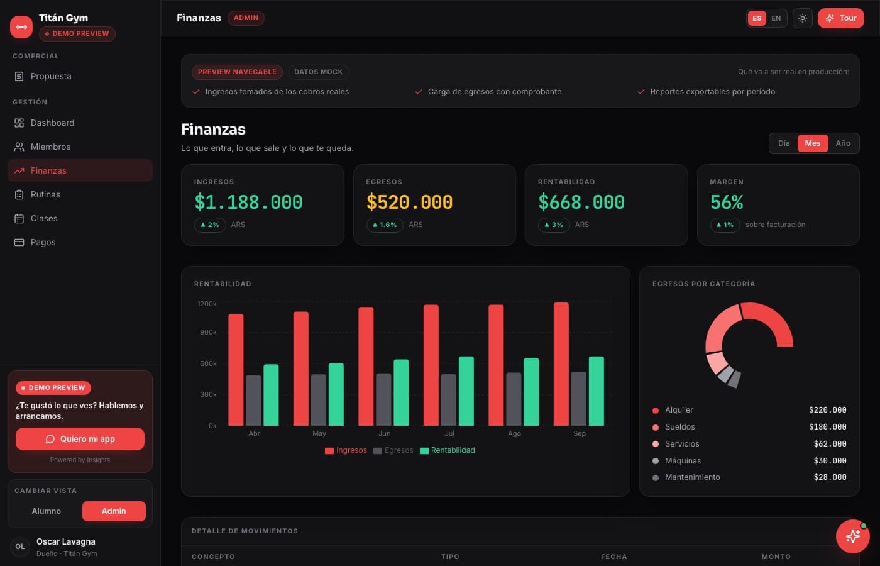Start the Tour
Screen dimensions: 880x566
841,18
